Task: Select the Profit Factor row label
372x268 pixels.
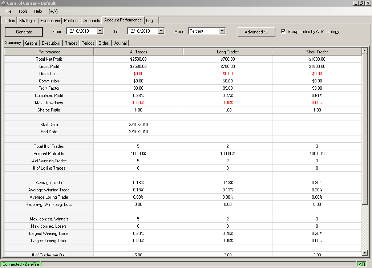Action: pyautogui.click(x=49, y=88)
